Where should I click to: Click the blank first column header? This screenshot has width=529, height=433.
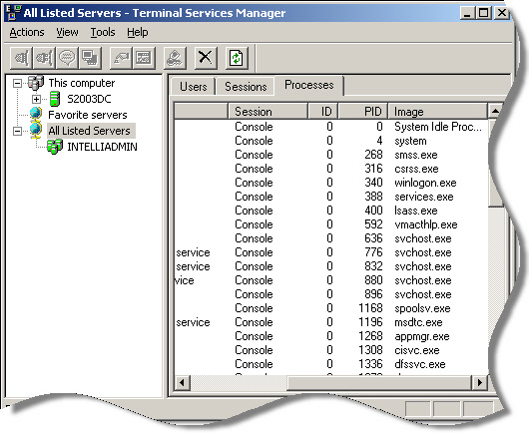[x=201, y=112]
